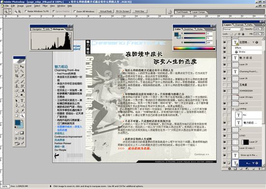This screenshot has height=189, width=266.
Task: Select the Crop tool
Action: pos(16,75)
